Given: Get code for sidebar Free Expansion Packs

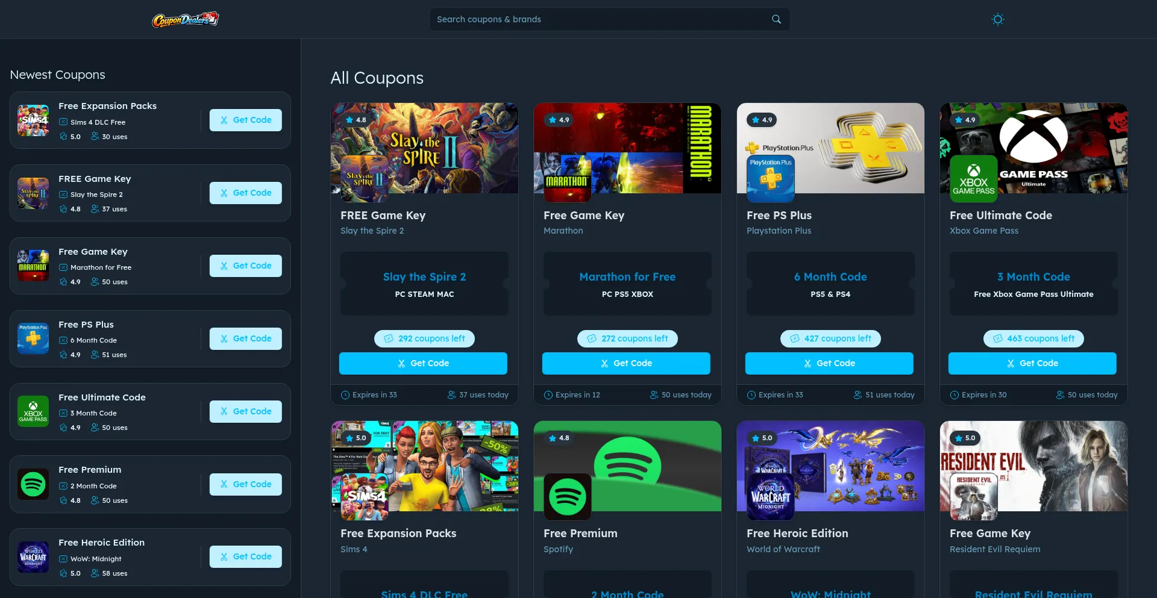Looking at the screenshot, I should point(245,120).
